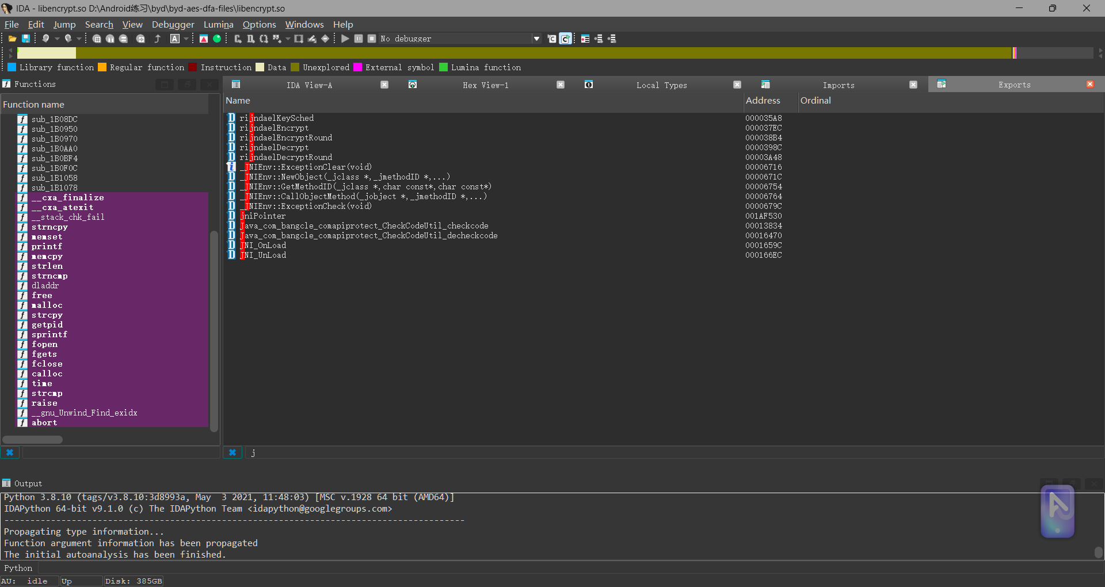
Task: Click the green circle toolbar icon
Action: tap(217, 39)
